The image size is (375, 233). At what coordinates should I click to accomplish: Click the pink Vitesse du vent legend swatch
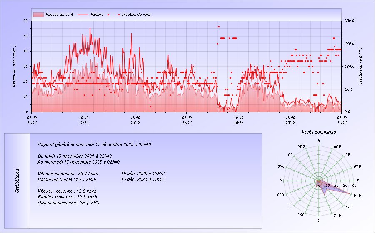pos(38,15)
